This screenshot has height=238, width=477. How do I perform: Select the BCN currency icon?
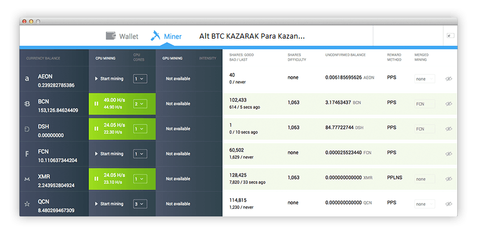coord(27,104)
